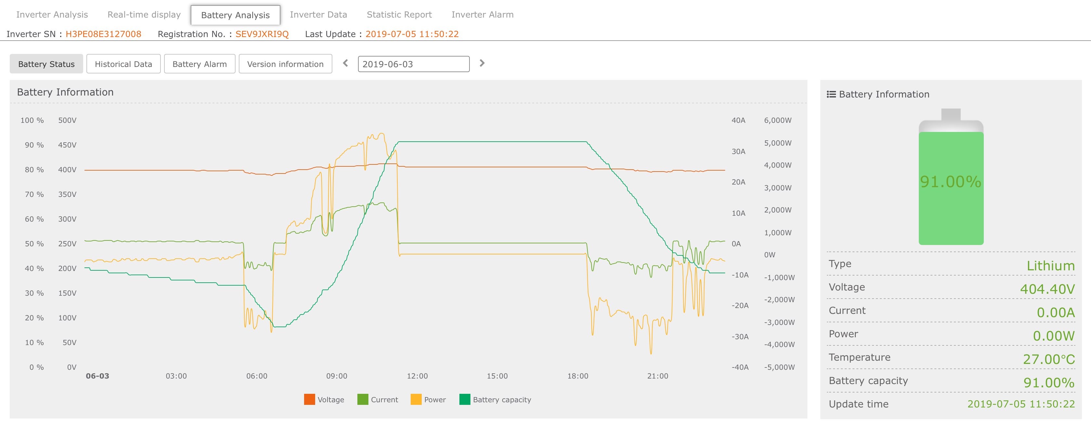Toggle the Current series legend swatch
1091x425 pixels.
(363, 400)
